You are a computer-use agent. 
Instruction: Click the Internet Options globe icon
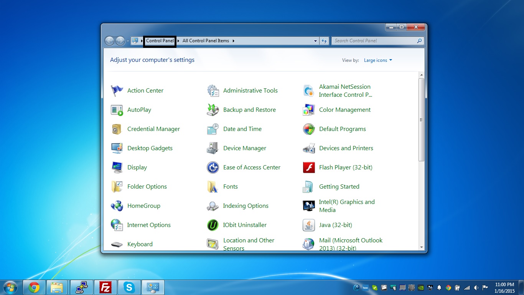(117, 225)
